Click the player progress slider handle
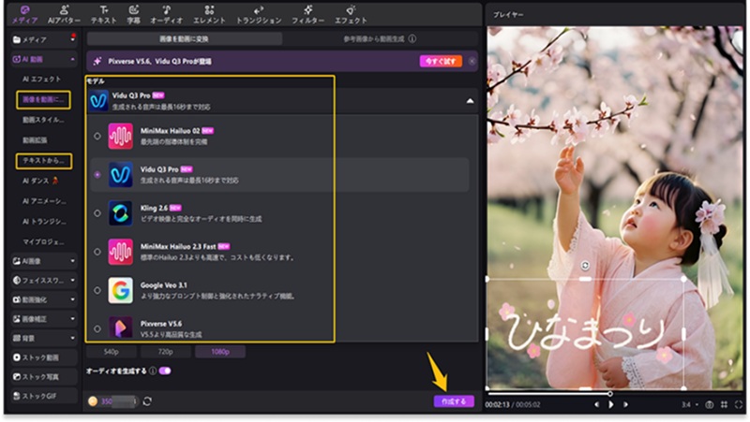The height and width of the screenshot is (422, 750). [x=610, y=394]
